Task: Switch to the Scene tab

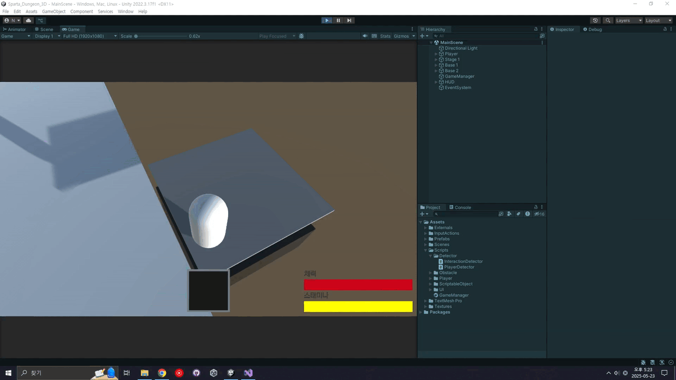Action: click(44, 30)
